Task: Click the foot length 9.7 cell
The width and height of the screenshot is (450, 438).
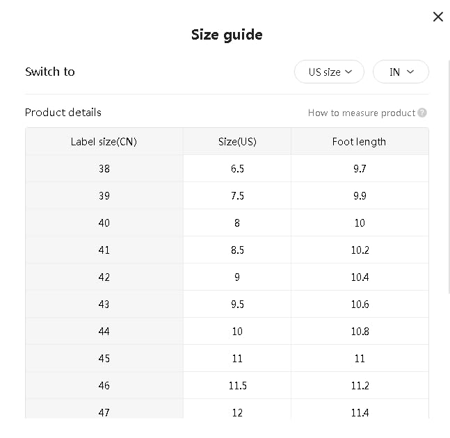Action: click(359, 169)
